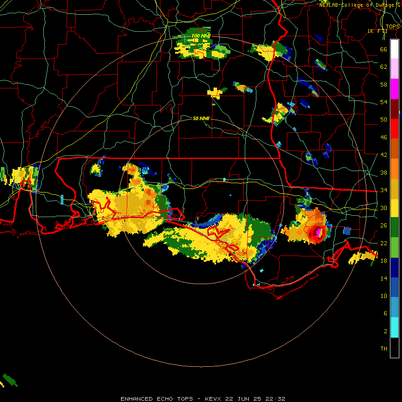This screenshot has width=402, height=402.
Task: Click the "22 JUN 25" date text
Action: [243, 399]
